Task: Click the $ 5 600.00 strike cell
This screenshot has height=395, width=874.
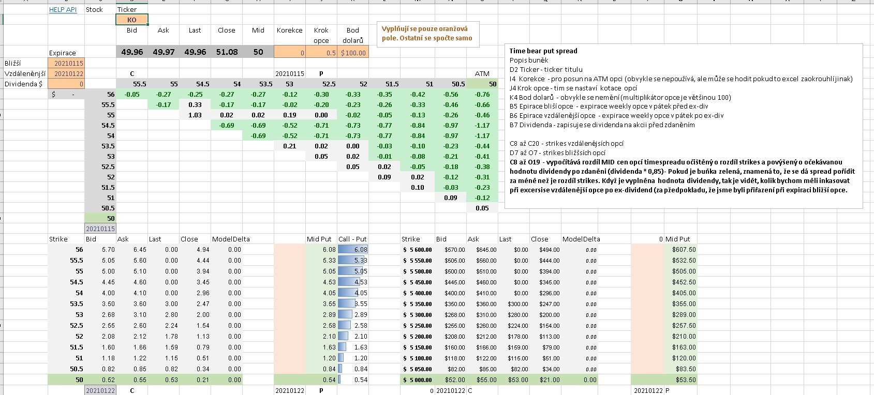Action: tap(417, 250)
